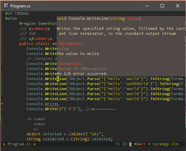Click the Console.Write($"{'d'}") line
Image resolution: width=186 pixels, height=151 pixels.
pos(54,109)
